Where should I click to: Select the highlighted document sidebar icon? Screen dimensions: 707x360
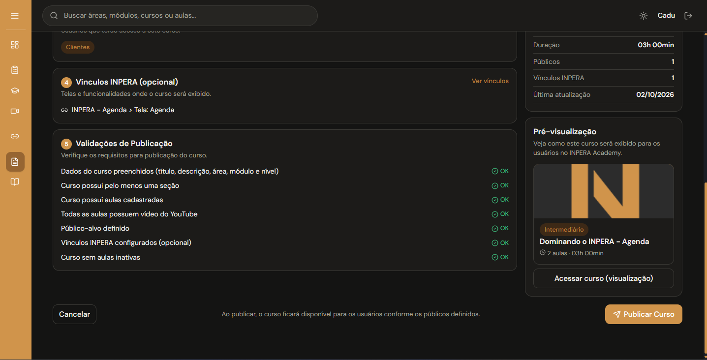pos(15,162)
